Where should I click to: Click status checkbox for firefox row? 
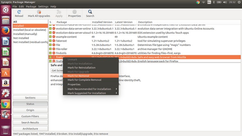50,57
